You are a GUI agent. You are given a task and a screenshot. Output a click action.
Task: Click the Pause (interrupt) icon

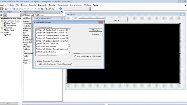(x=35, y=9)
